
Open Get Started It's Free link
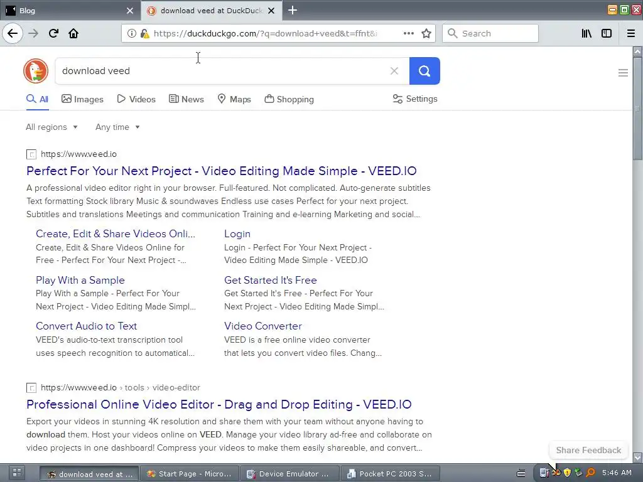270,280
